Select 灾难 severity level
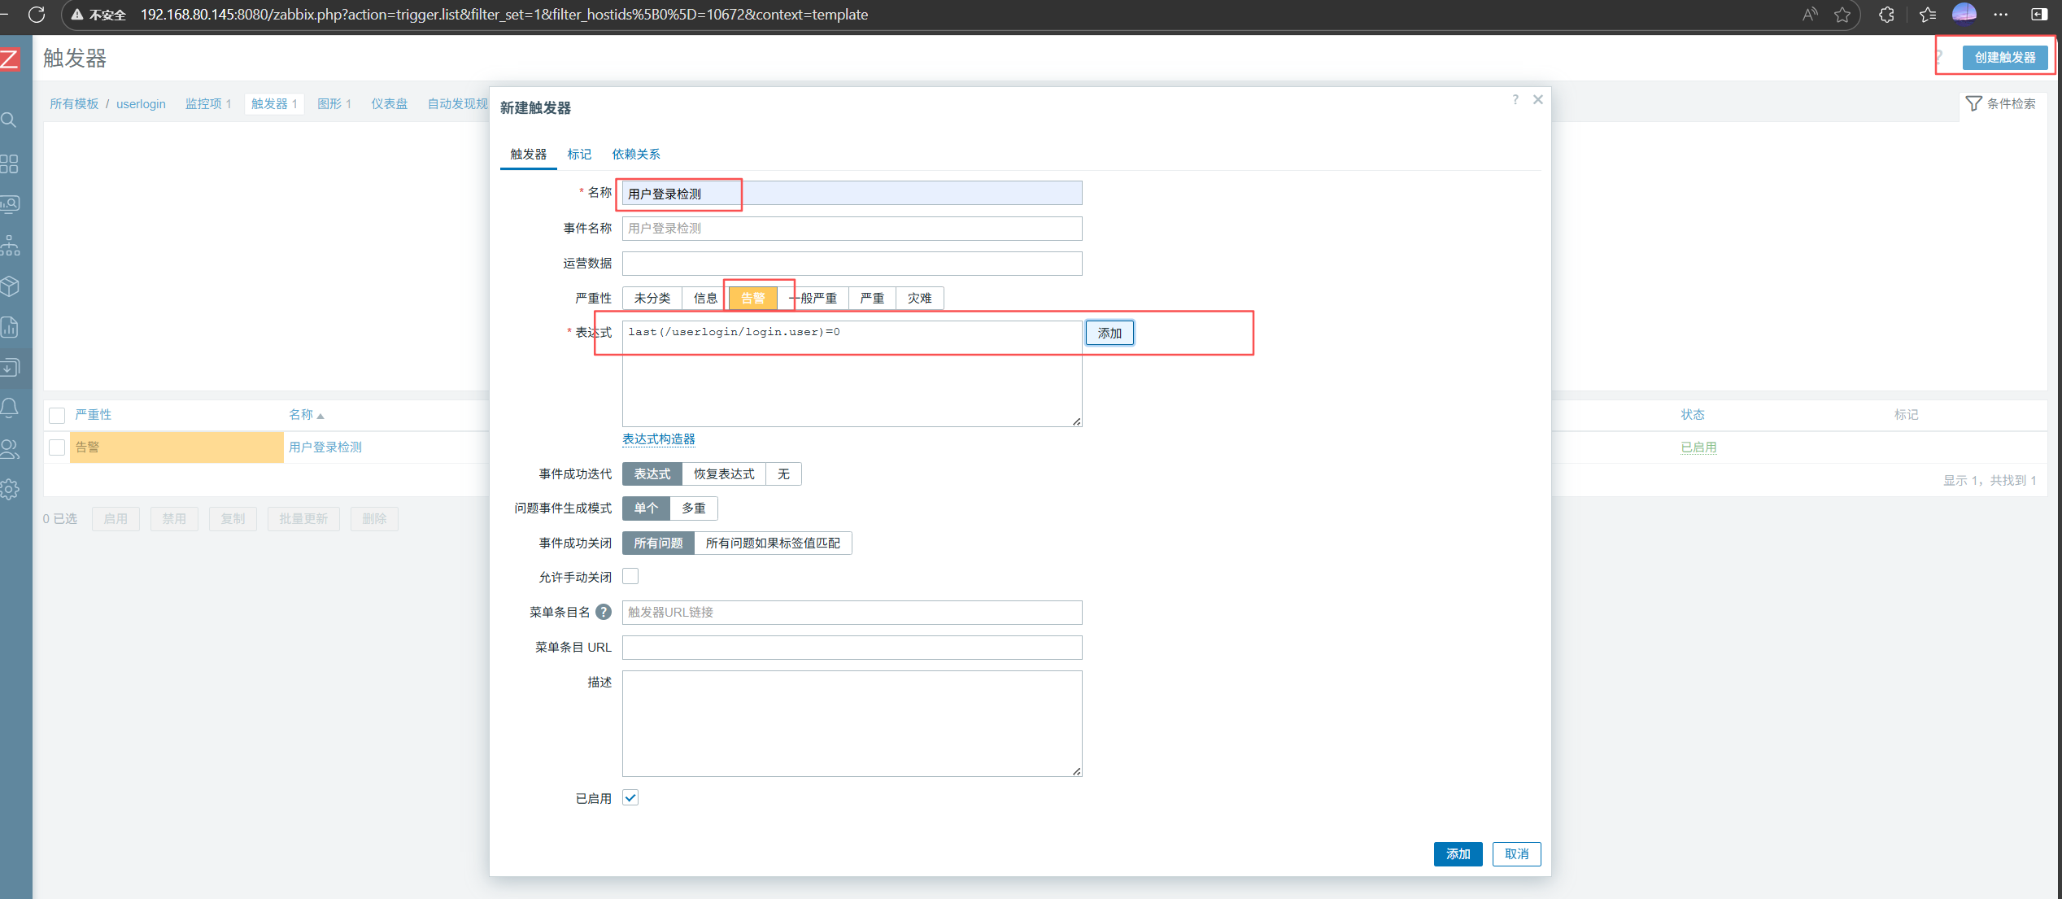Viewport: 2062px width, 899px height. click(x=919, y=299)
